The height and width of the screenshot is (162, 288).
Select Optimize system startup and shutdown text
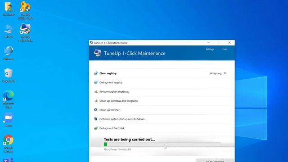point(122,119)
